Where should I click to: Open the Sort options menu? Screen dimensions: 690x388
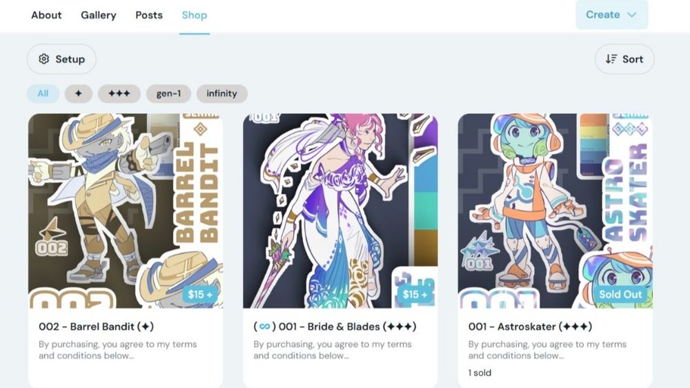[624, 59]
